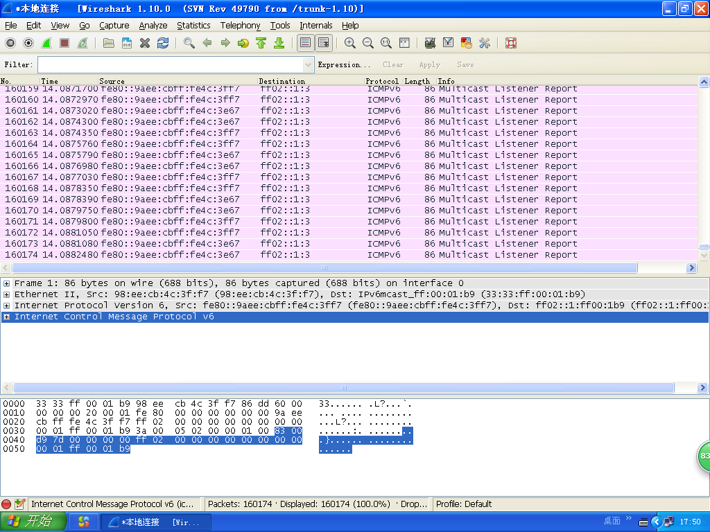Open the Edit menu
The width and height of the screenshot is (710, 532).
[x=33, y=26]
